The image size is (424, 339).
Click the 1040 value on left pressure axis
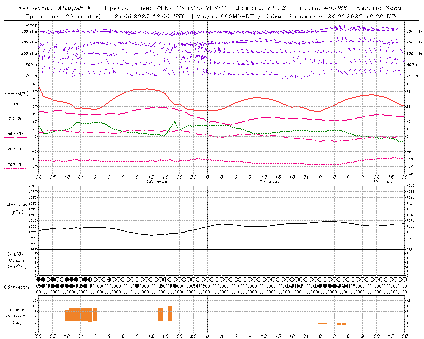[33, 186]
